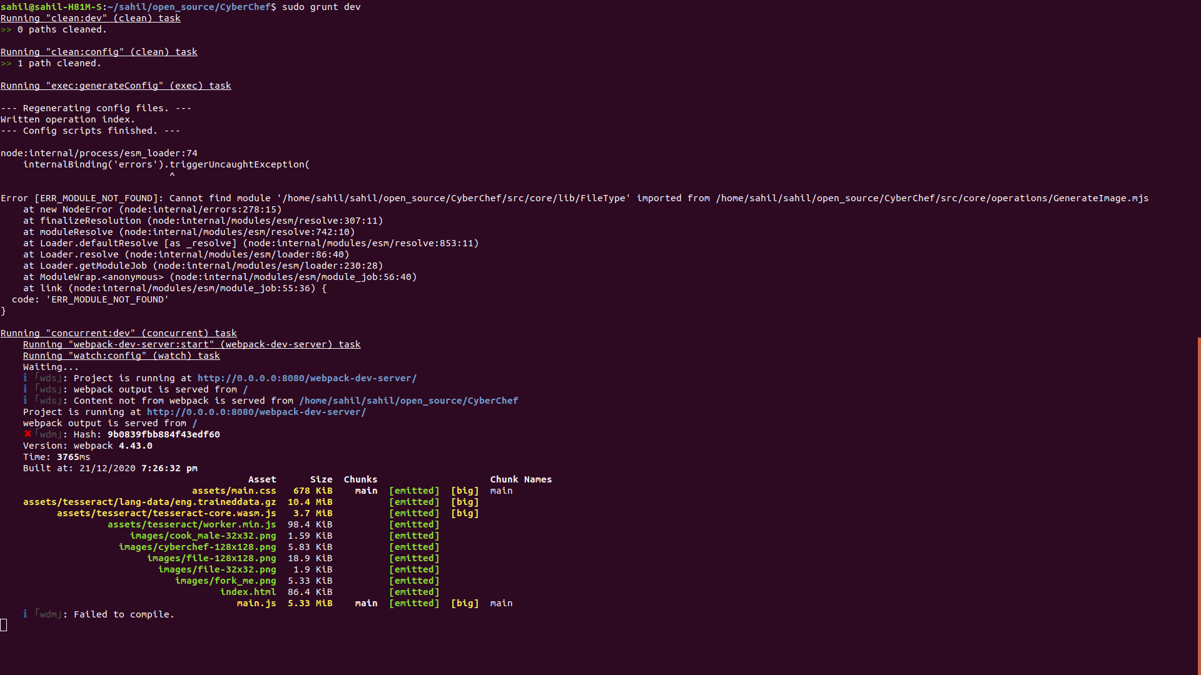Click the path /home/sahil/sahil/open_source/CyberChef
Screen dimensions: 1201x675
coord(408,401)
